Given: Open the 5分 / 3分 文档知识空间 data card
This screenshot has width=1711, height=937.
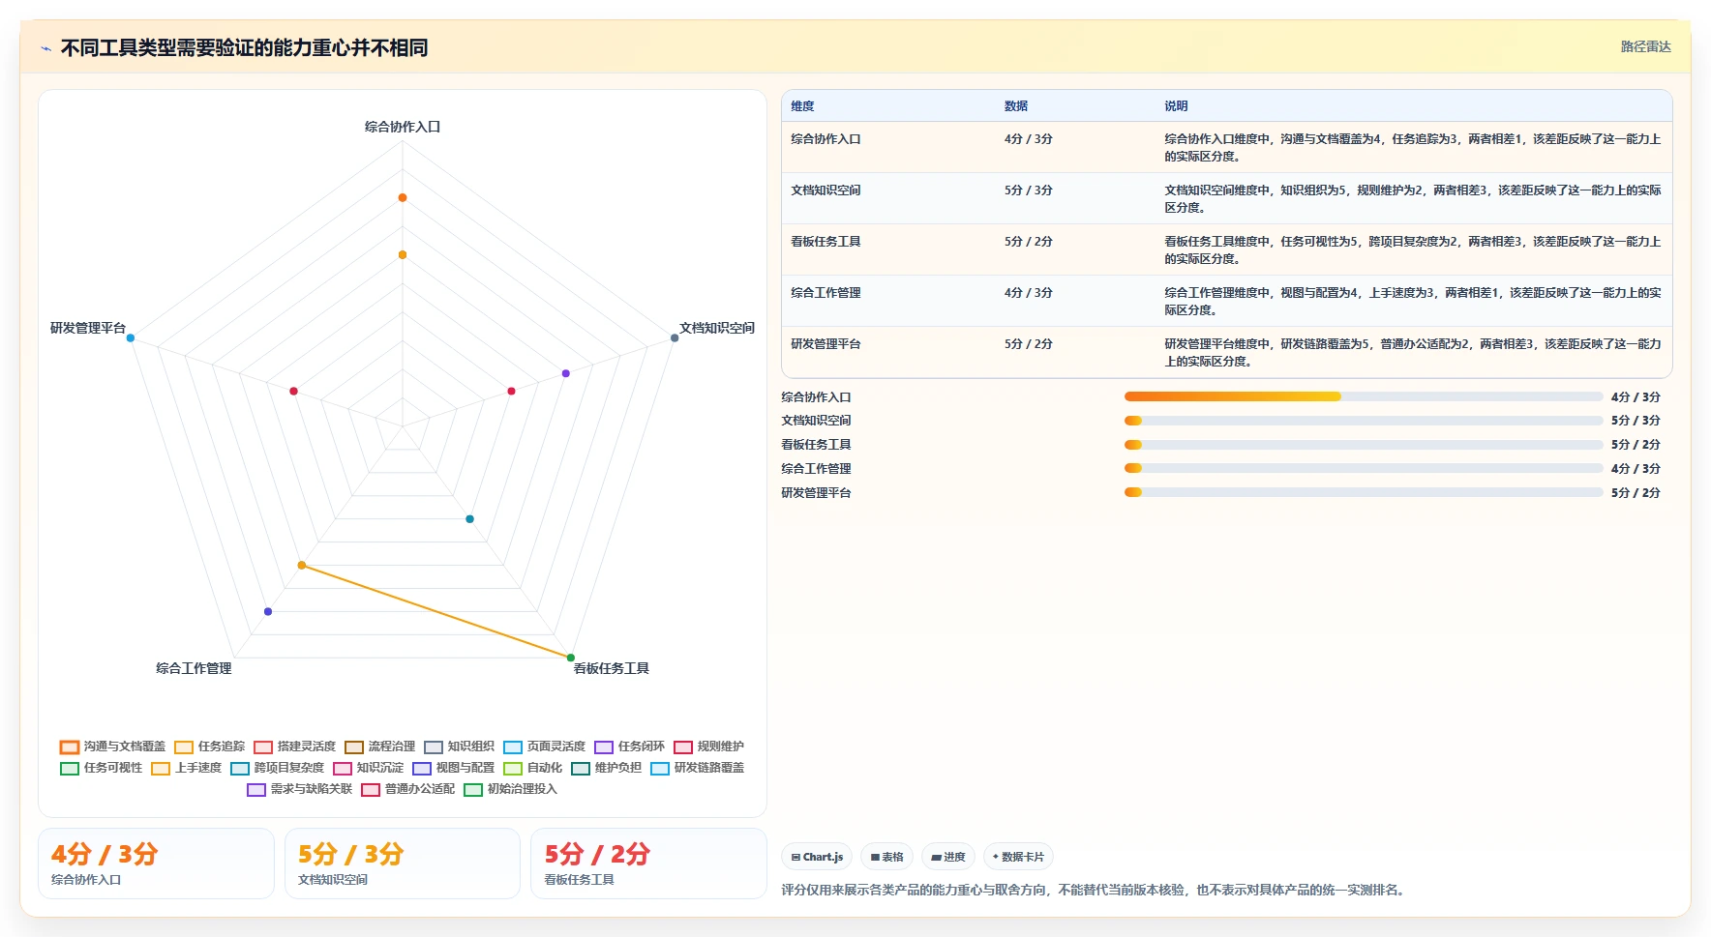Looking at the screenshot, I should pyautogui.click(x=403, y=864).
